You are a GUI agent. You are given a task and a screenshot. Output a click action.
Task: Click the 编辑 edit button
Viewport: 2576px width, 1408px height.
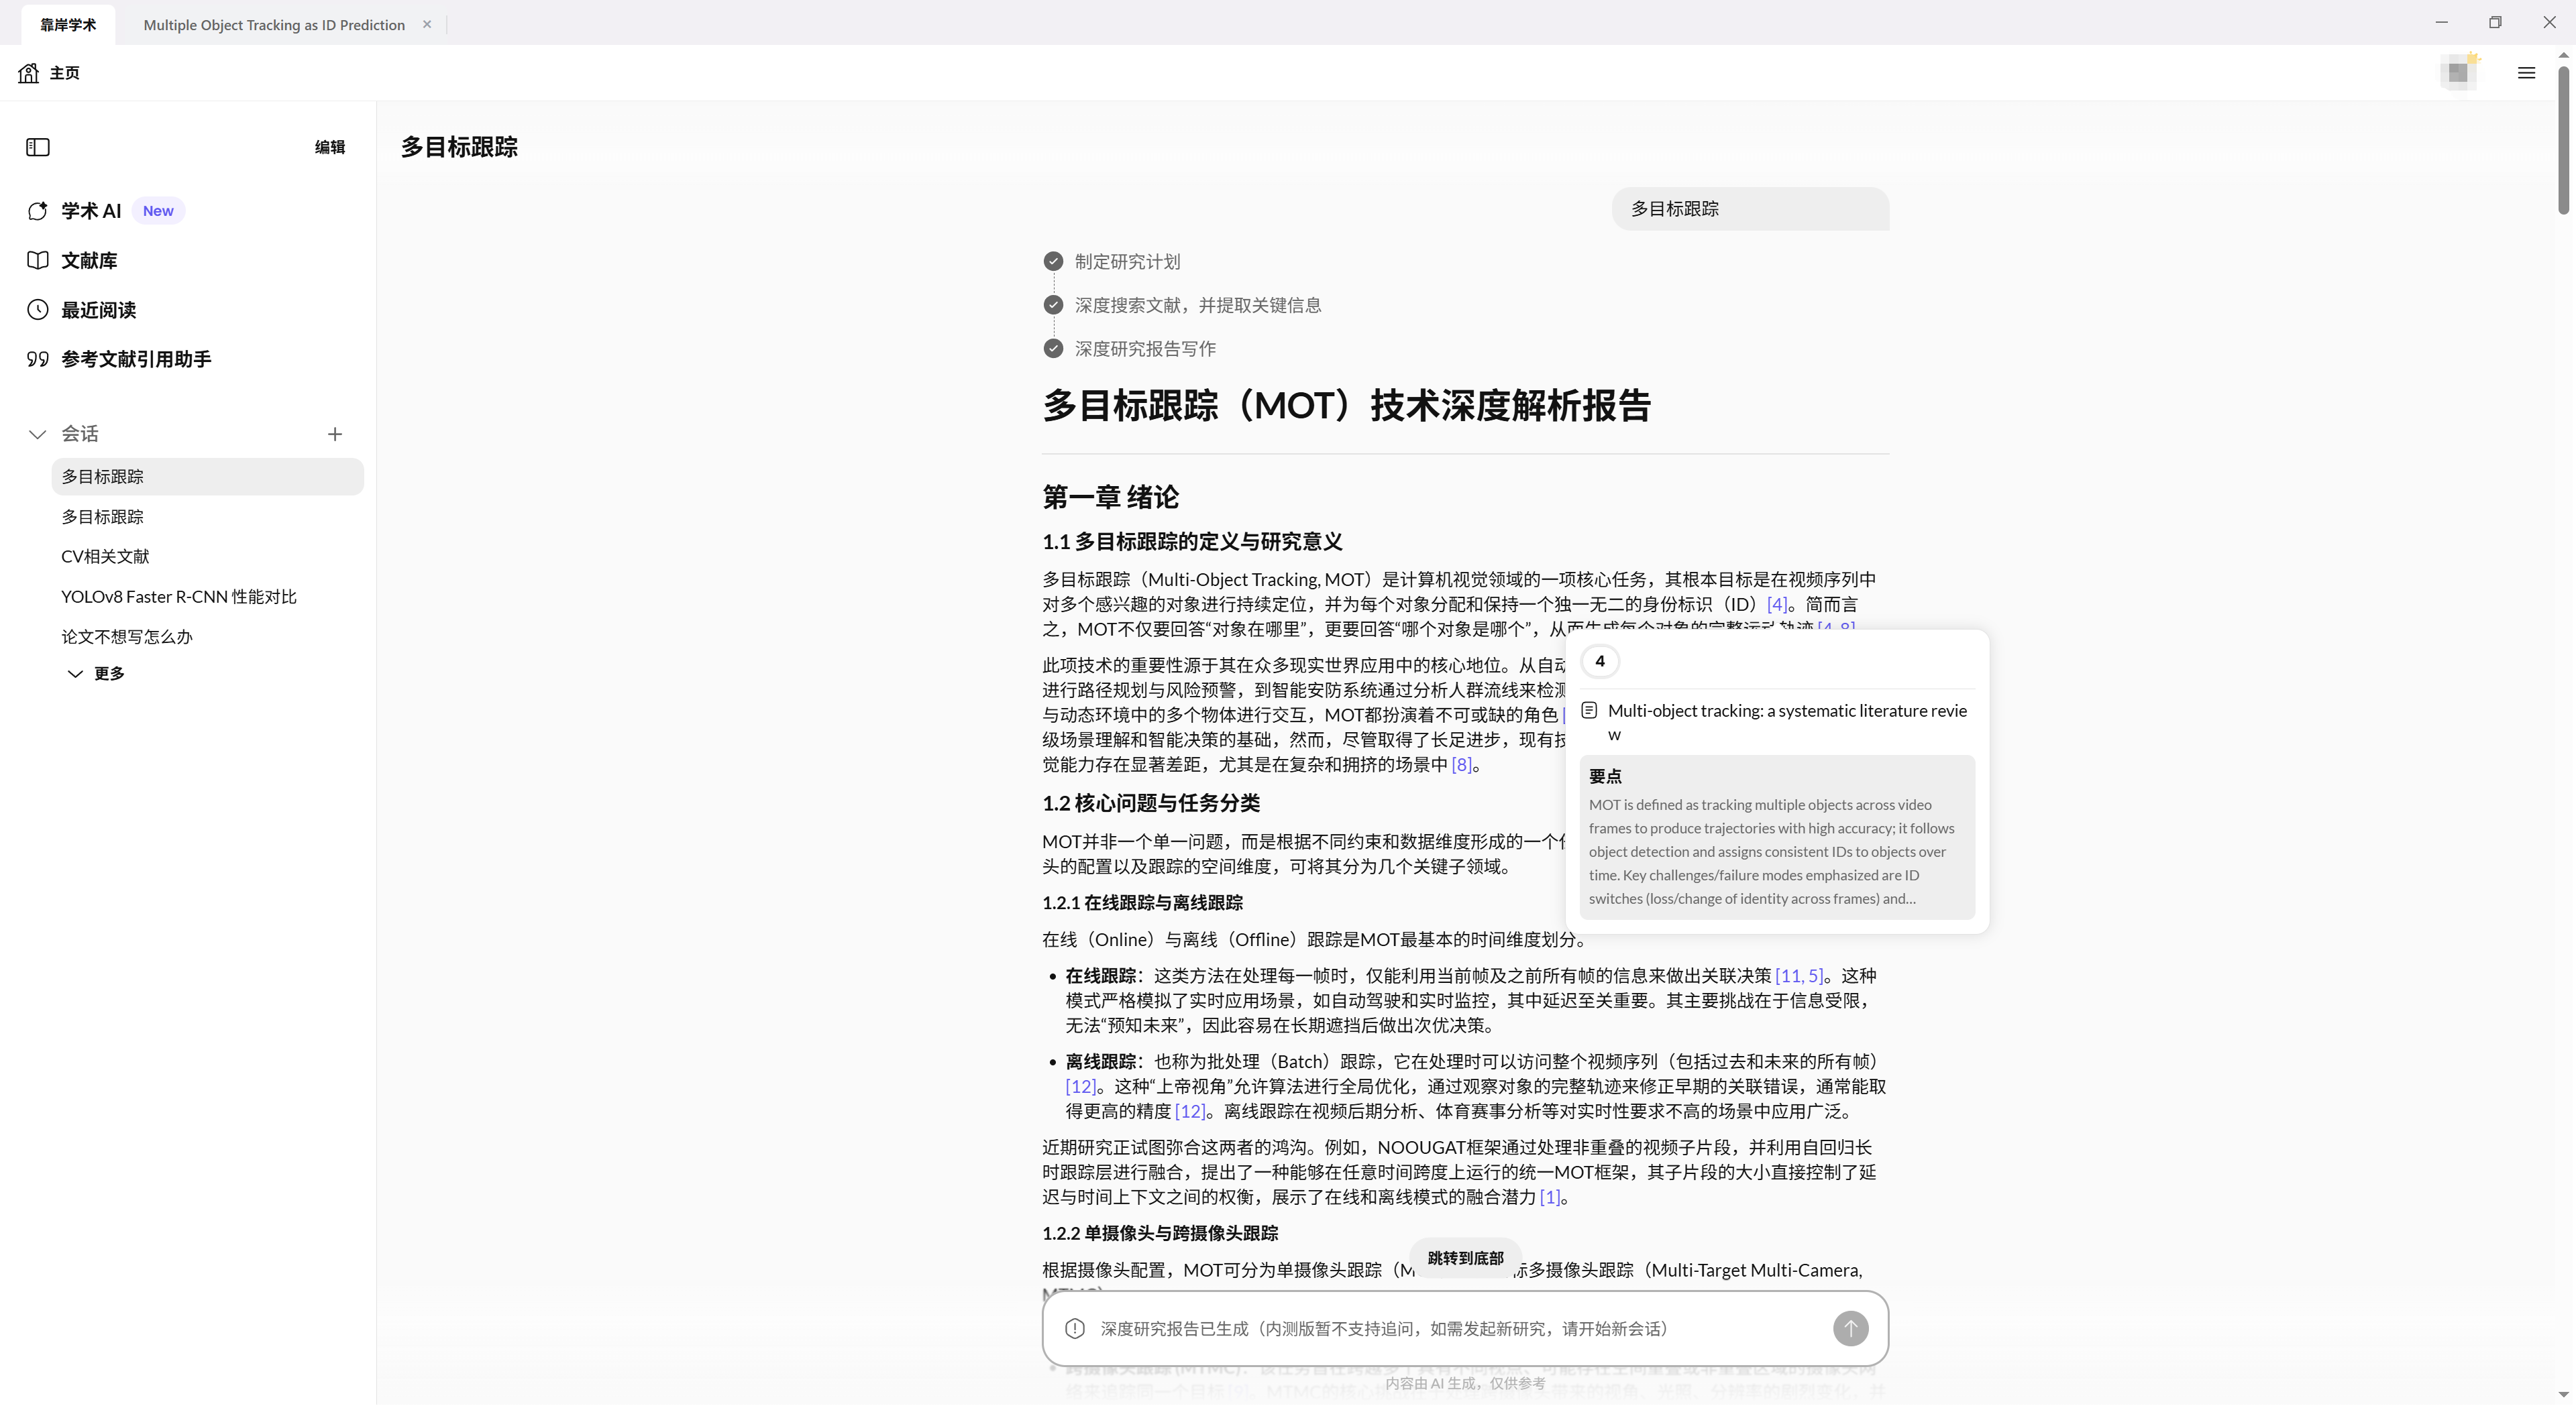click(329, 147)
